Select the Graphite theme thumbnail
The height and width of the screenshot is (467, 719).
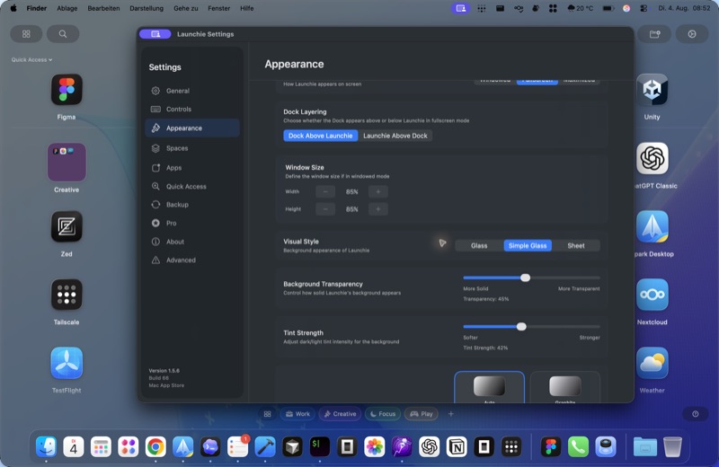[565, 387]
